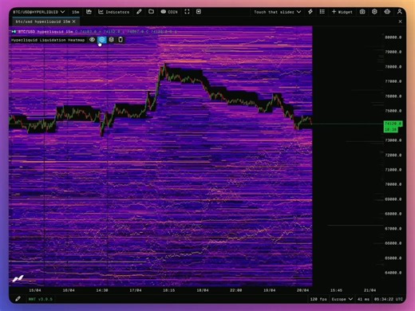Click the UTC clock in the status bar
This screenshot has width=415, height=311.
(389, 299)
